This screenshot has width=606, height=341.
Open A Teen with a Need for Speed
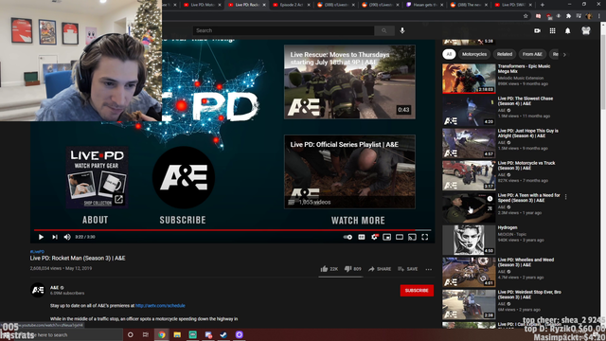pos(469,208)
